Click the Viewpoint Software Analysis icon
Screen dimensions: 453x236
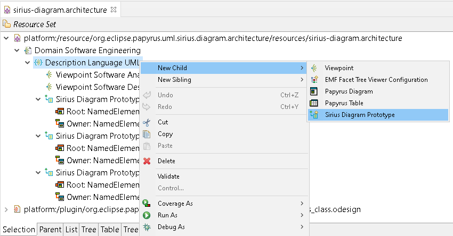[x=49, y=74]
